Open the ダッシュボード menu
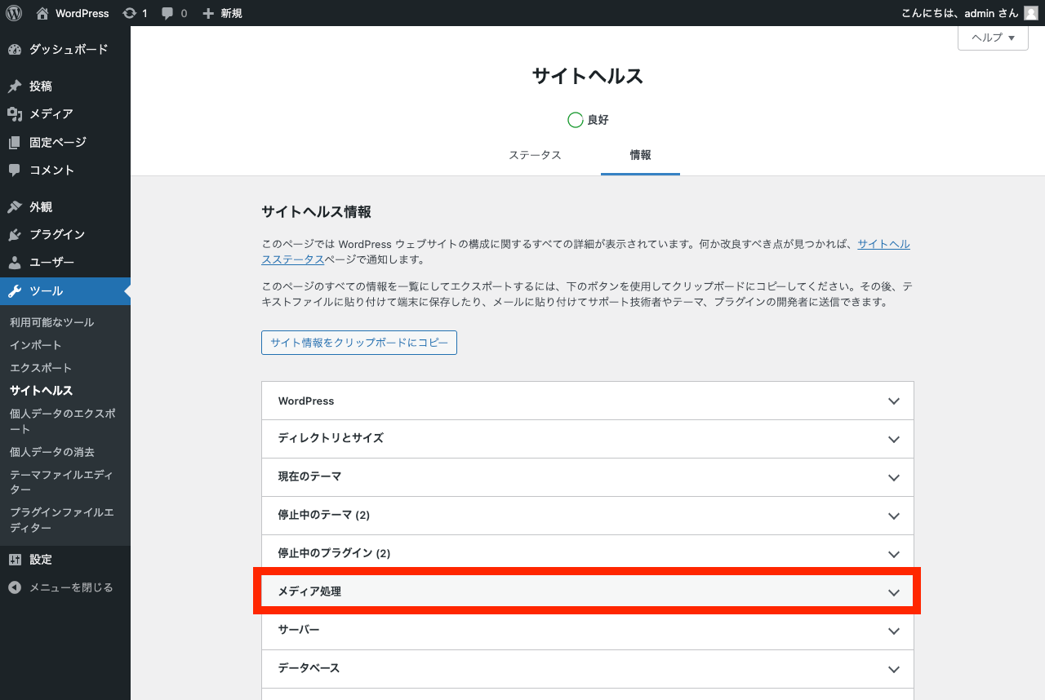Image resolution: width=1045 pixels, height=700 pixels. click(65, 50)
